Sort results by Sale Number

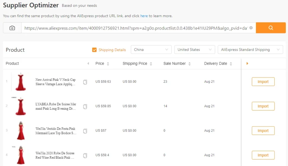(189, 63)
